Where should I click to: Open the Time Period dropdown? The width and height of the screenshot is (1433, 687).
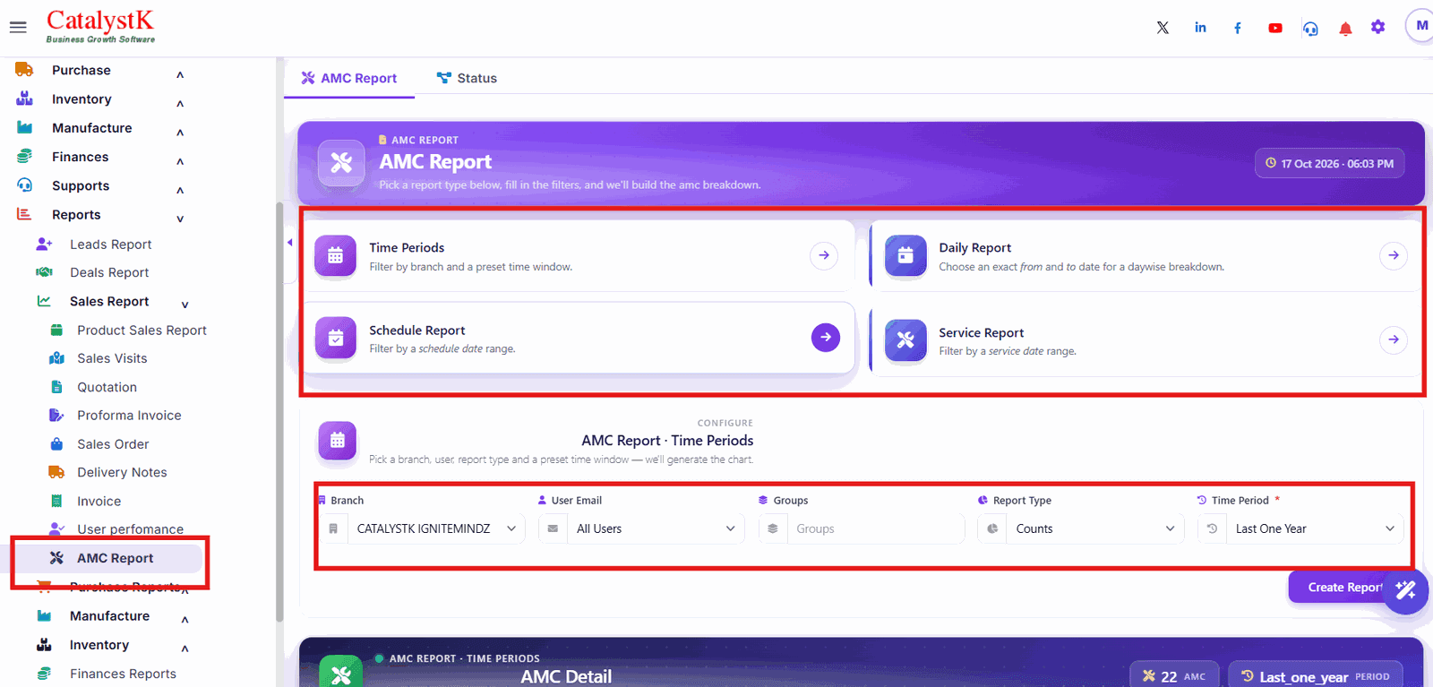[1300, 528]
